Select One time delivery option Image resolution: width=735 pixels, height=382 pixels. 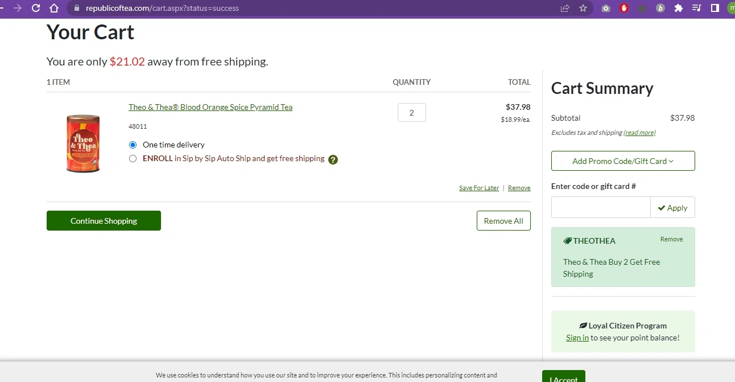click(x=133, y=145)
